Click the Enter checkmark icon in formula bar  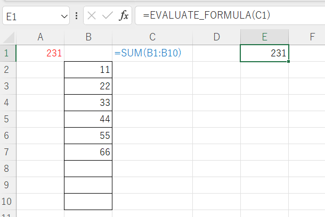(107, 16)
